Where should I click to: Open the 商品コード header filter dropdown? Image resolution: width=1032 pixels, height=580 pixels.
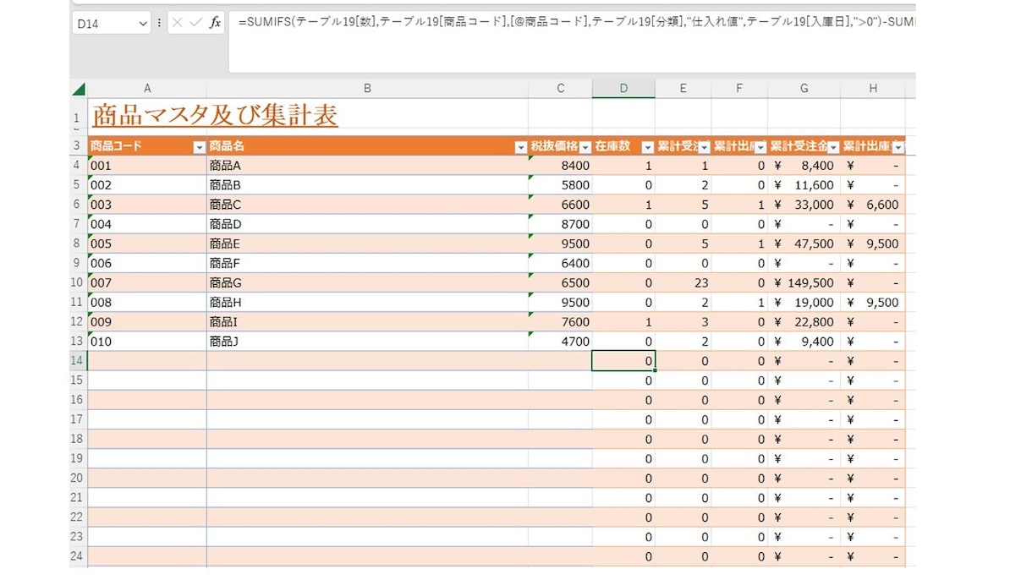200,147
